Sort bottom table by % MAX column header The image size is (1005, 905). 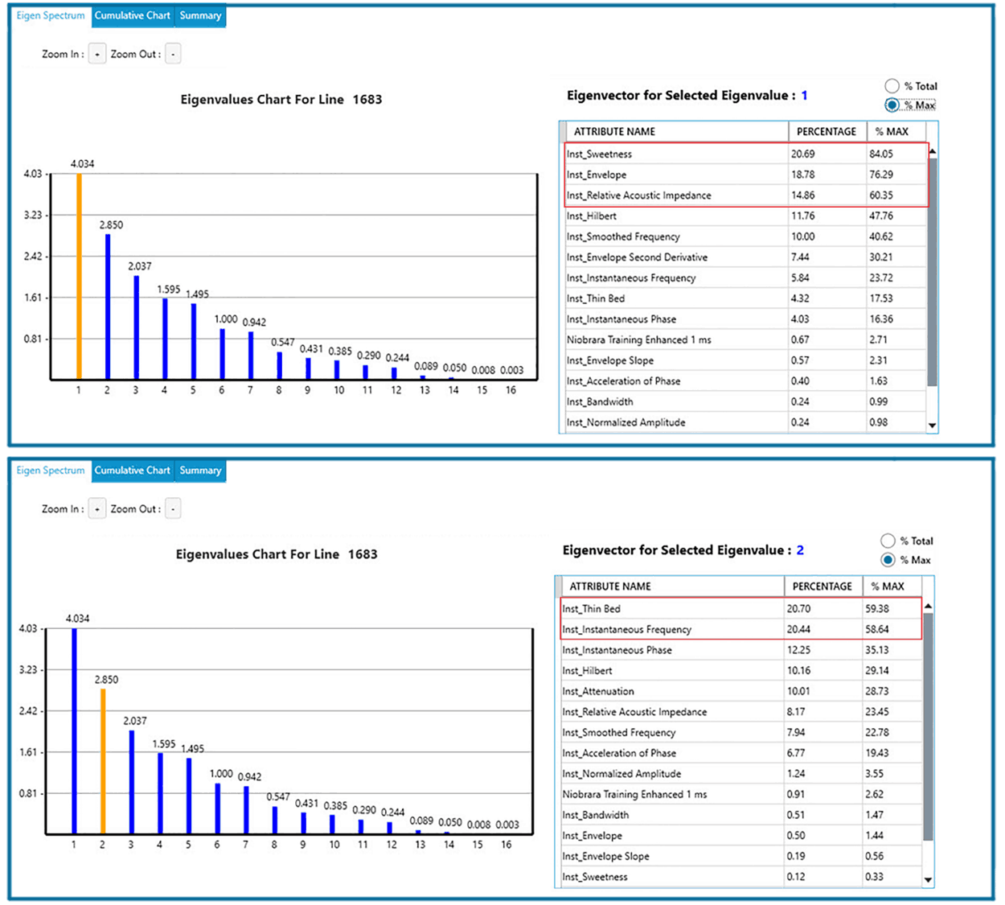point(888,586)
